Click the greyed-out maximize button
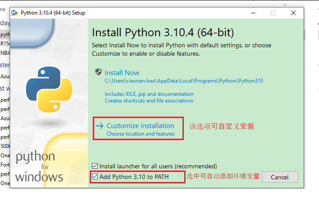Screen dimensions: 319x201 [x=273, y=13]
